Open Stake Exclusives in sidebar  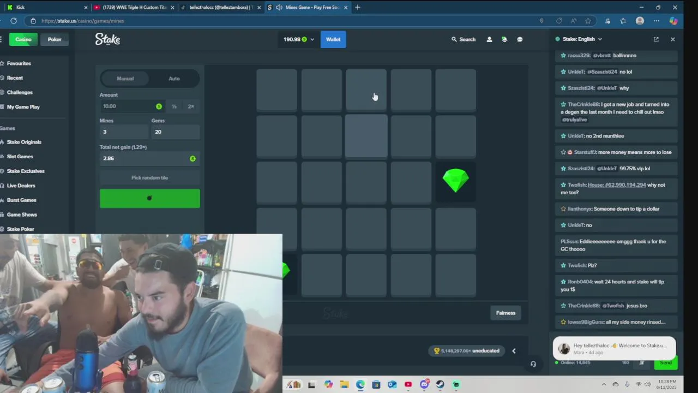point(26,171)
